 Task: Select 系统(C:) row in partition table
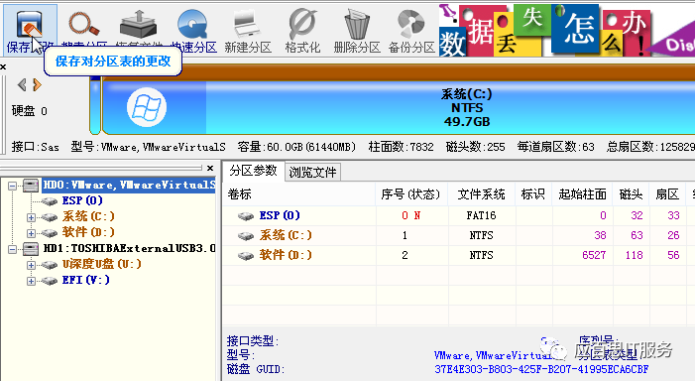point(459,235)
